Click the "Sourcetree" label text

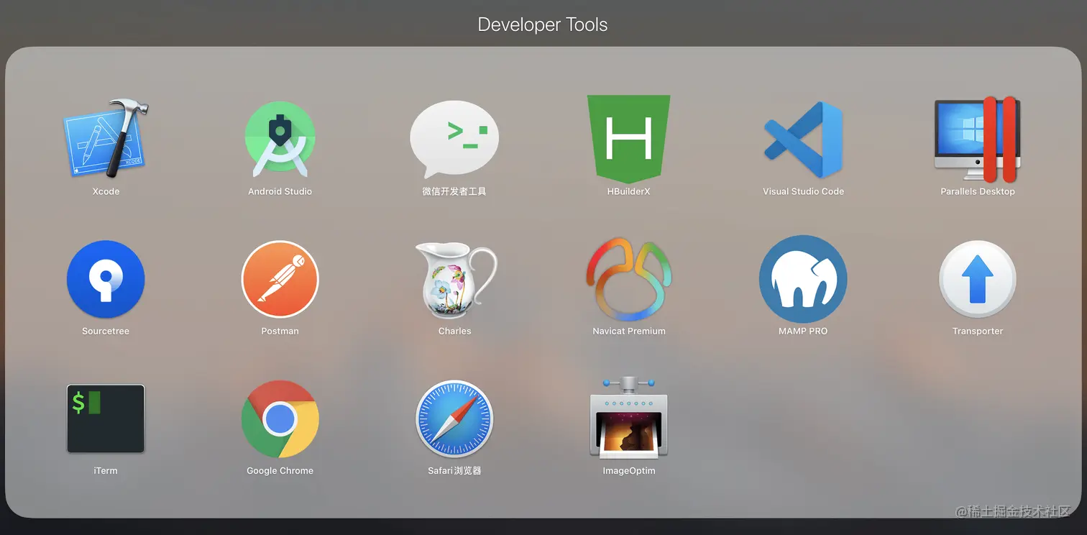[x=106, y=331]
